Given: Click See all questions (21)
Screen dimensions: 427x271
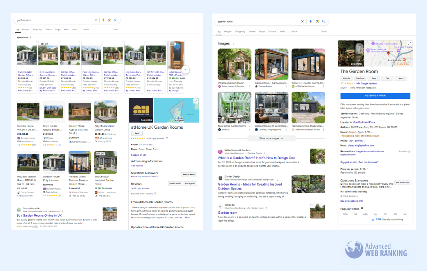Looking at the screenshot, I should pyautogui.click(x=352, y=201).
